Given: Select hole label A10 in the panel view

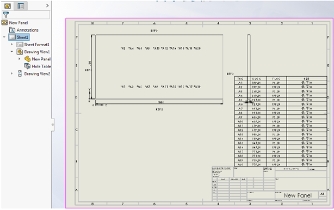Looking at the screenshot, I should 156,48.
